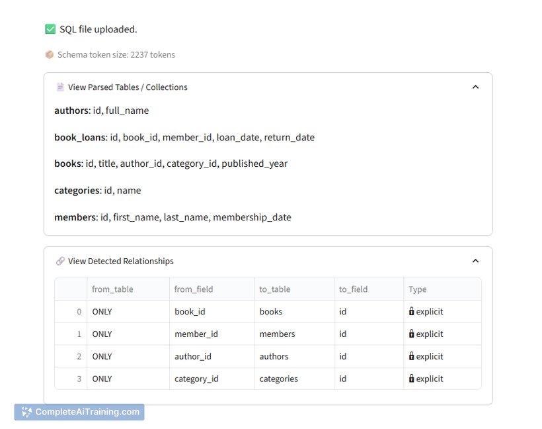Click the 'id' to_field cell in authors row
The image size is (542, 429).
point(369,356)
